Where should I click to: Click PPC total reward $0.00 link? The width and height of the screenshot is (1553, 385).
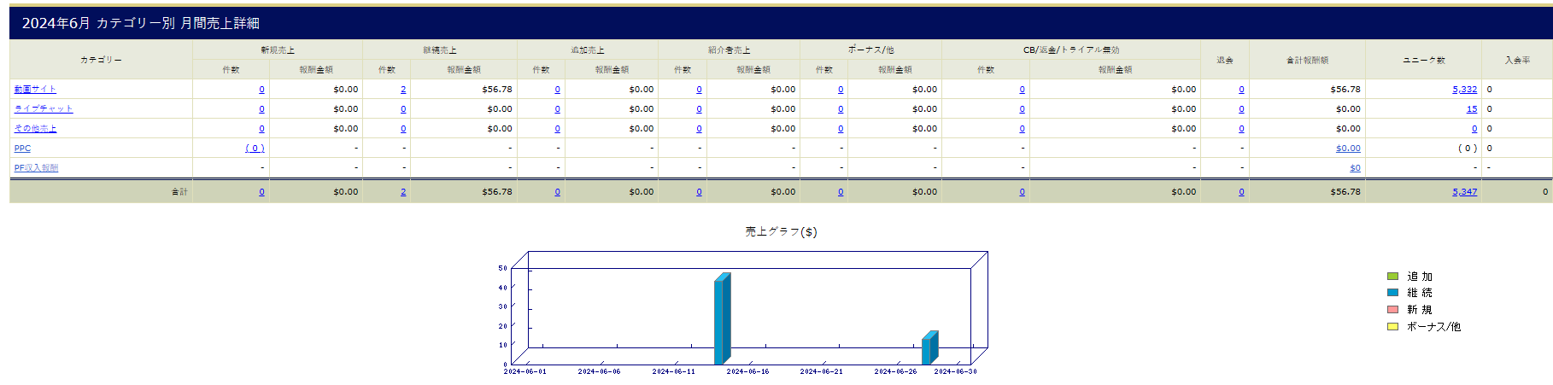click(x=1348, y=149)
